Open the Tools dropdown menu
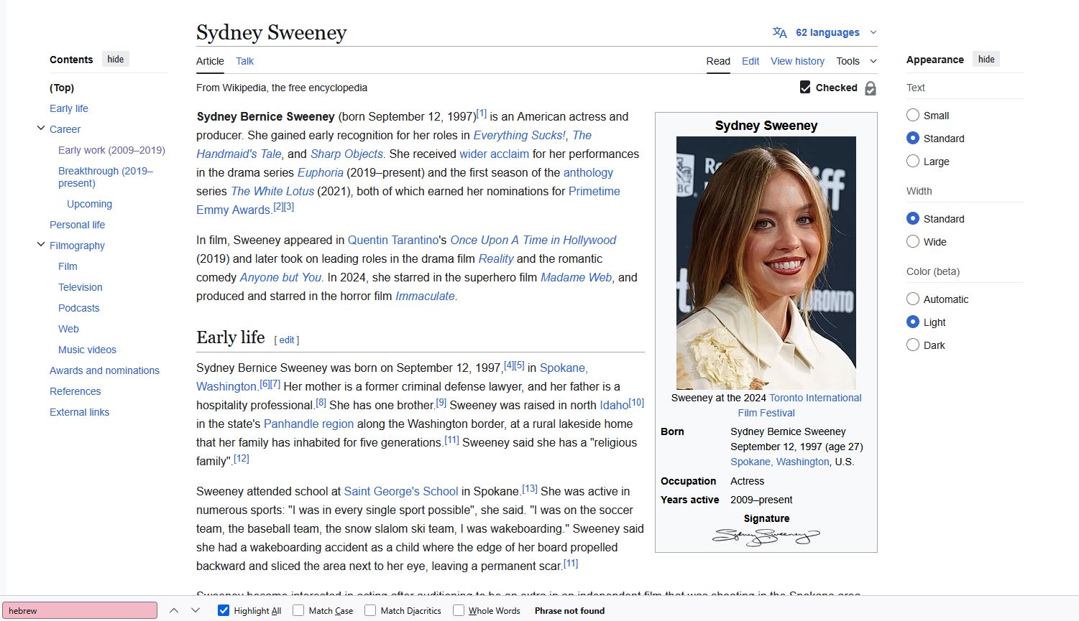 coord(856,61)
